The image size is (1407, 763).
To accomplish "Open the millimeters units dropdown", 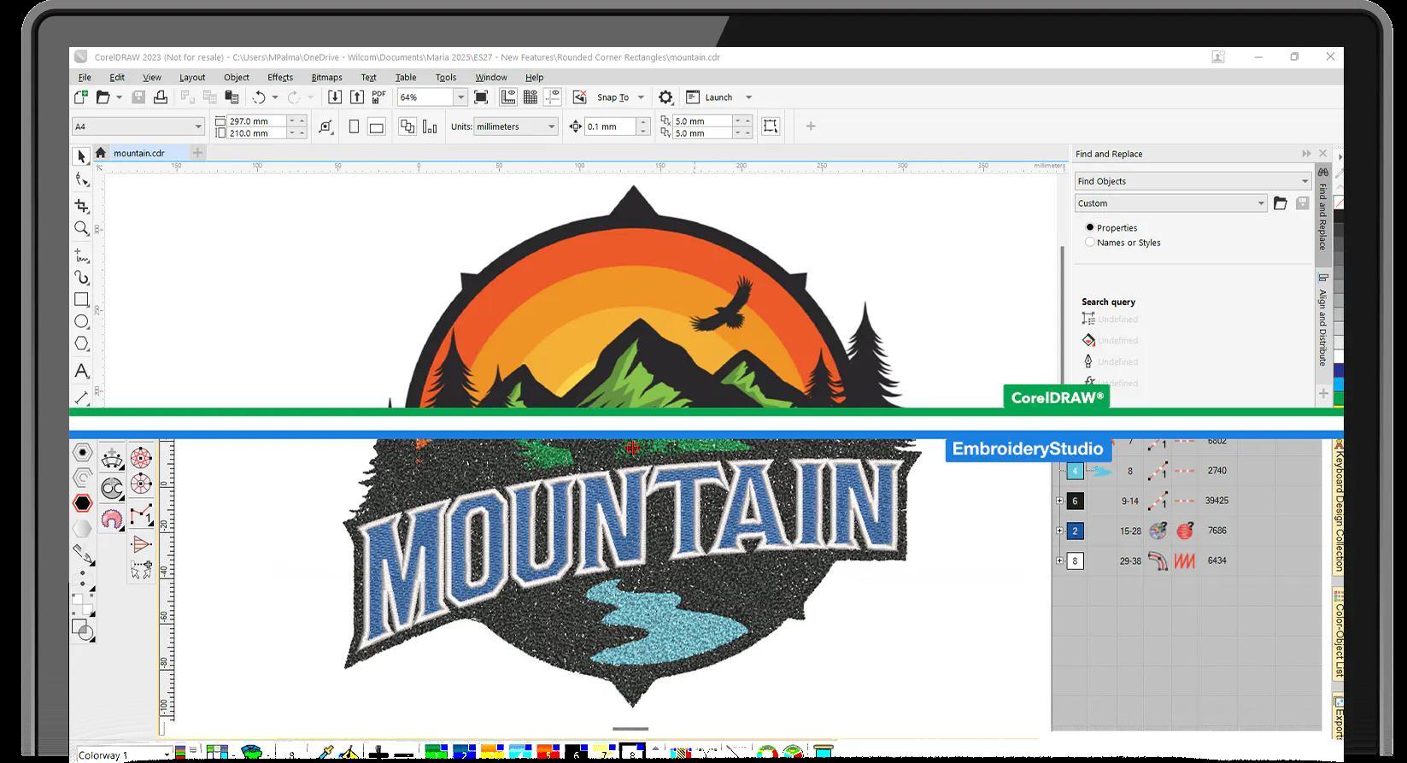I will 516,126.
